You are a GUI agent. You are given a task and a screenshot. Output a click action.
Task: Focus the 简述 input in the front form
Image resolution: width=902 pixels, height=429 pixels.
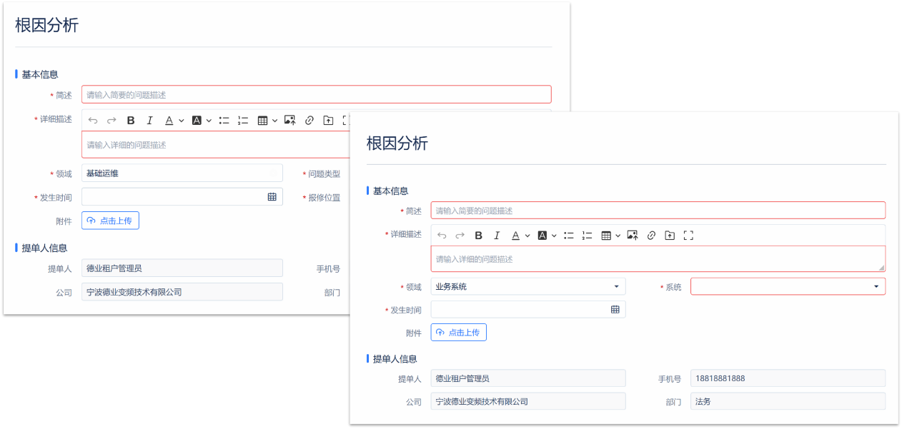click(x=658, y=211)
